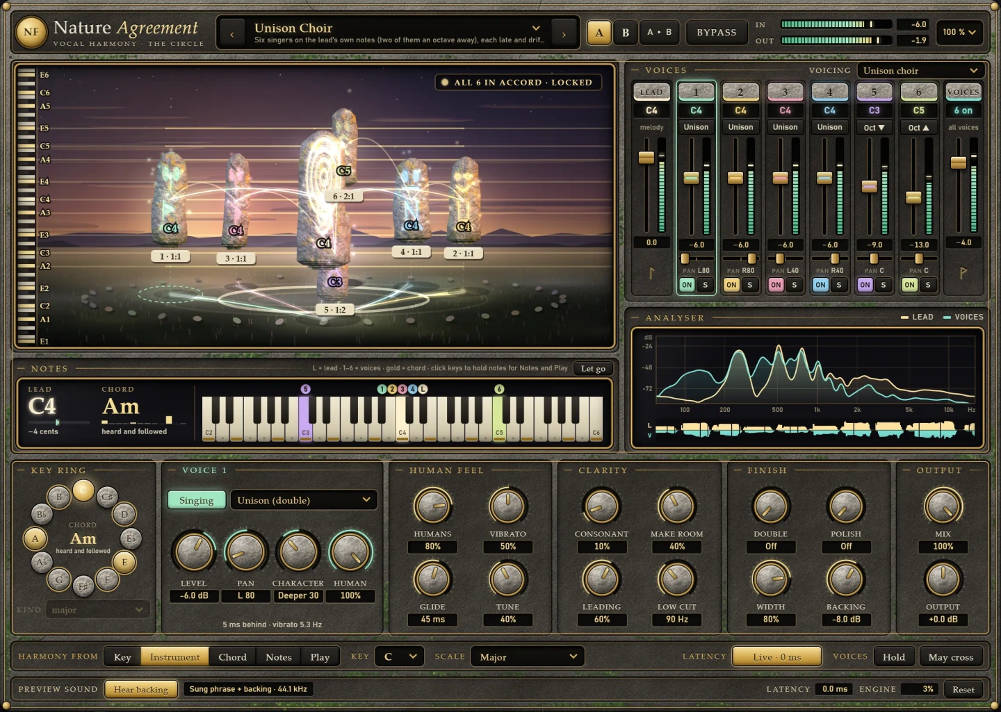Click the Make Room knob
This screenshot has height=712, width=1001.
click(676, 506)
